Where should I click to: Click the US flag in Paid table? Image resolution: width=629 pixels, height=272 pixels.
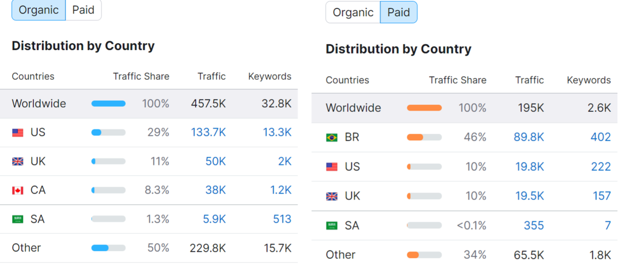tap(332, 167)
